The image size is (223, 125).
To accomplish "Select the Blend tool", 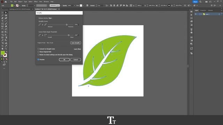I will click(6, 40).
